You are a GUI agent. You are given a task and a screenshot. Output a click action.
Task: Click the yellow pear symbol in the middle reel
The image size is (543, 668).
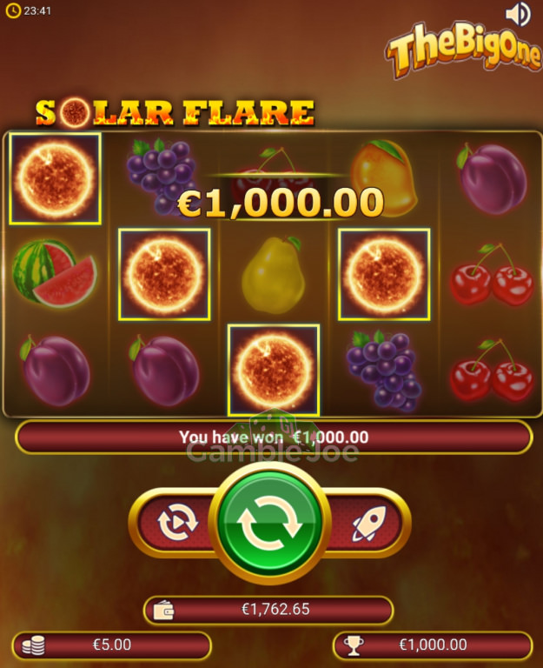[273, 275]
